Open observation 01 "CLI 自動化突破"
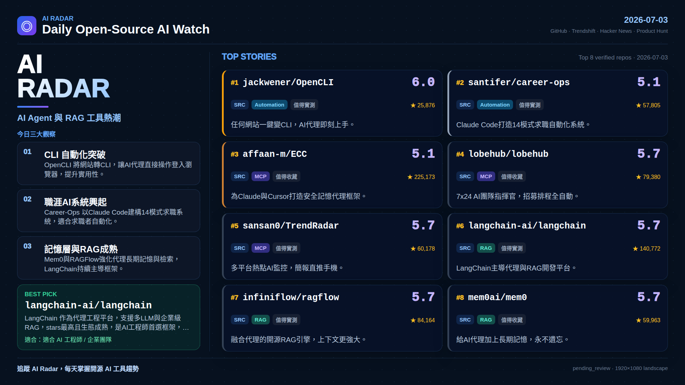Image resolution: width=685 pixels, height=385 pixels. [x=108, y=163]
